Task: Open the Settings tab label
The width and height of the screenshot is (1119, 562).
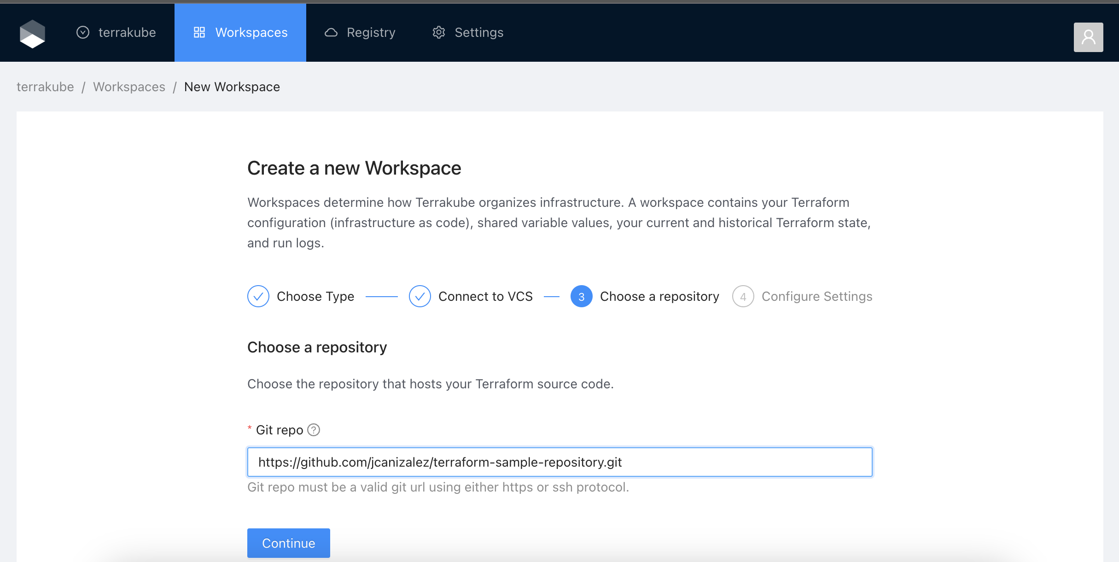Action: [x=479, y=33]
